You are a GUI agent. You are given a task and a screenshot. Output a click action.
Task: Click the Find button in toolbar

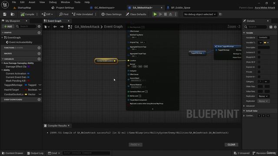[64, 14]
